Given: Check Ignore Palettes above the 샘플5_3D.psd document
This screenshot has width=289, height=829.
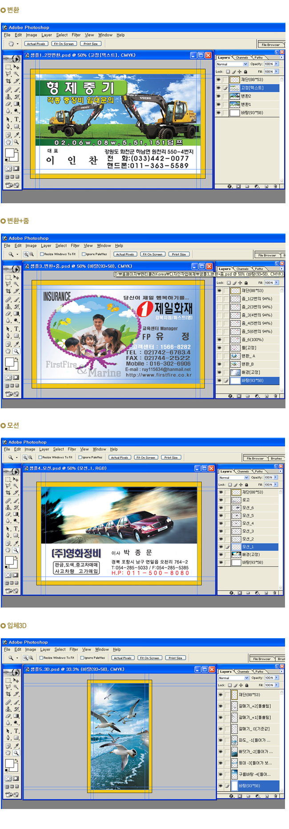Looking at the screenshot, I should pos(82,658).
